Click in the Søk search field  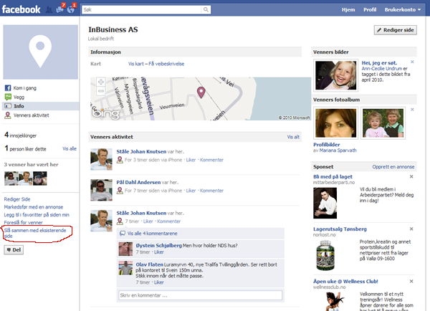141,9
